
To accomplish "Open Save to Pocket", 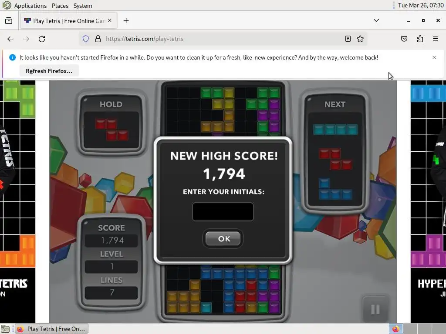I will [x=404, y=39].
